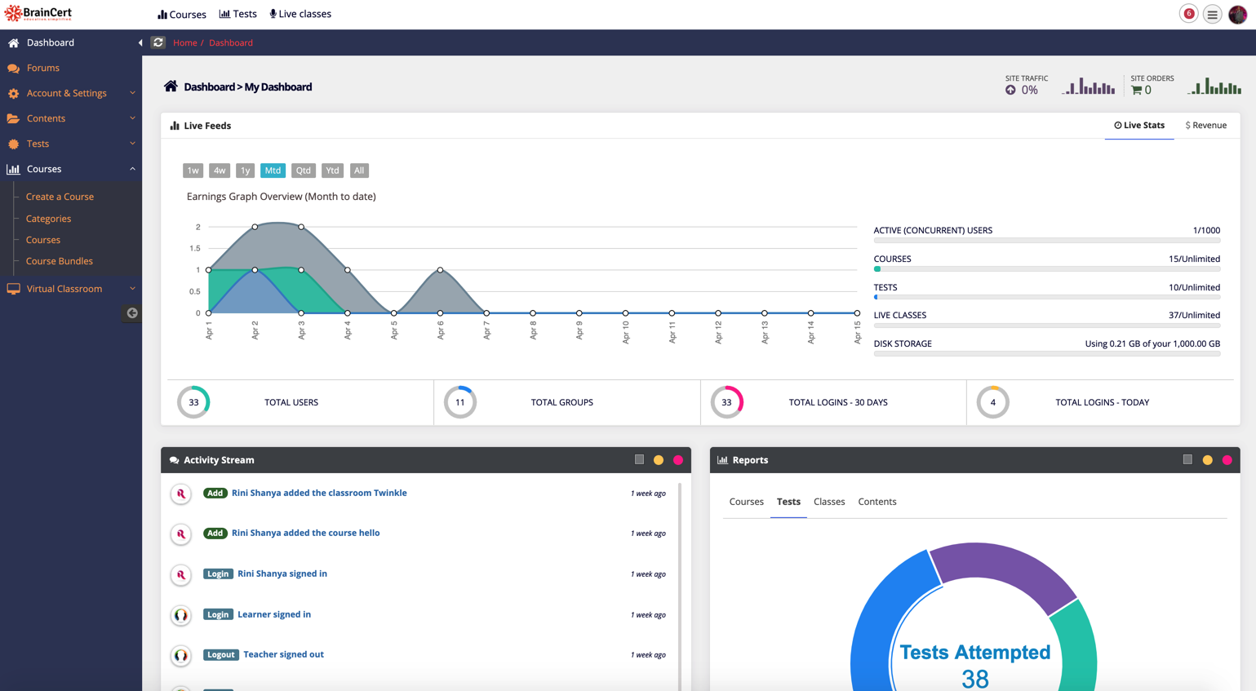Click the Reports bar-chart header icon
Viewport: 1256px width, 691px height.
[x=721, y=459]
